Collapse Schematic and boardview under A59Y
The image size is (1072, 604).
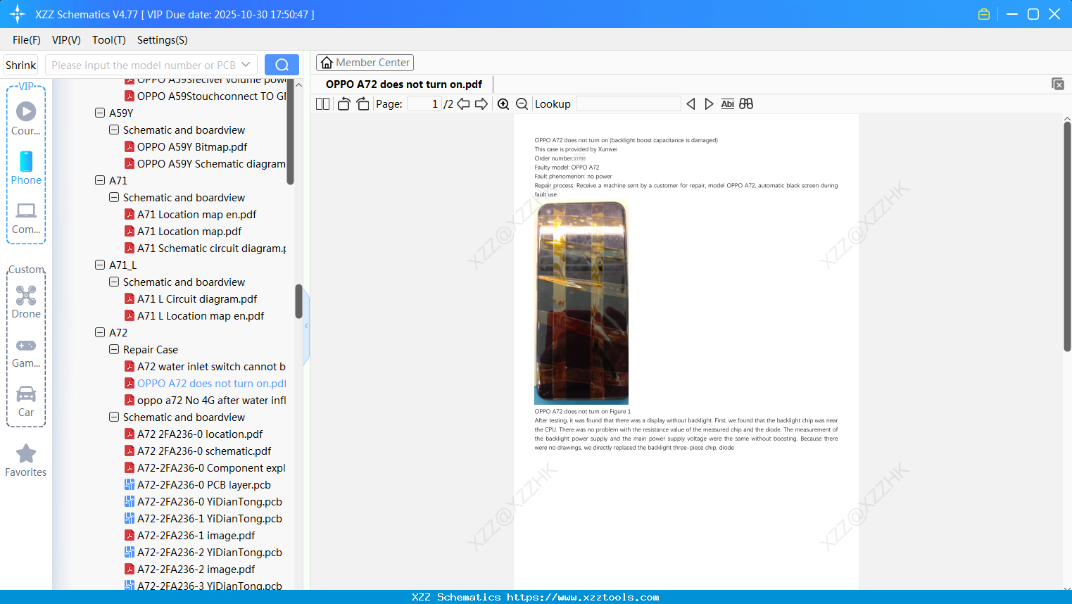pos(114,130)
